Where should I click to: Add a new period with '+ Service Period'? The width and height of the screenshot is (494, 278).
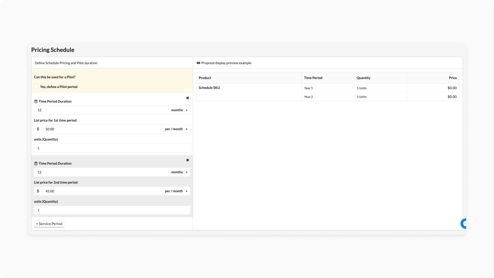point(49,224)
